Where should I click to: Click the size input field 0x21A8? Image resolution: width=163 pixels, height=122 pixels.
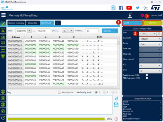pyautogui.click(x=43, y=31)
